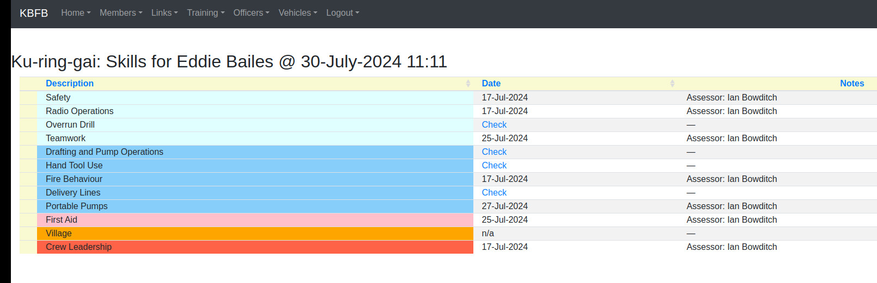
Task: Select the Teamwork skill cell
Action: click(255, 139)
